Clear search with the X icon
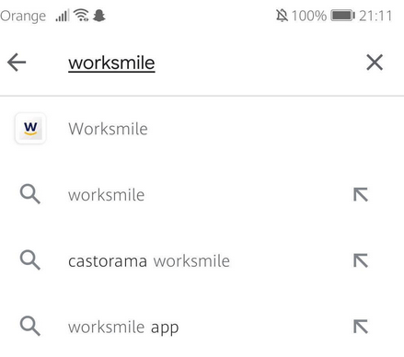404x357 pixels. tap(375, 63)
